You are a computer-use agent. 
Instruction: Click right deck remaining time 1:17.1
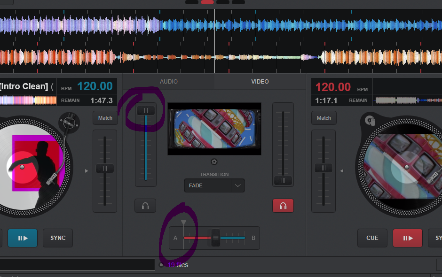[x=326, y=100]
